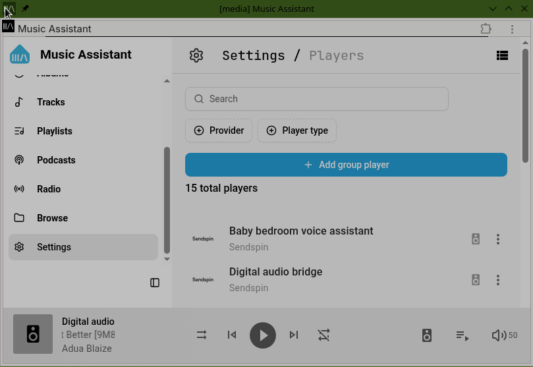Open the play queue icon
Screen dimensions: 533x367
pos(463,335)
